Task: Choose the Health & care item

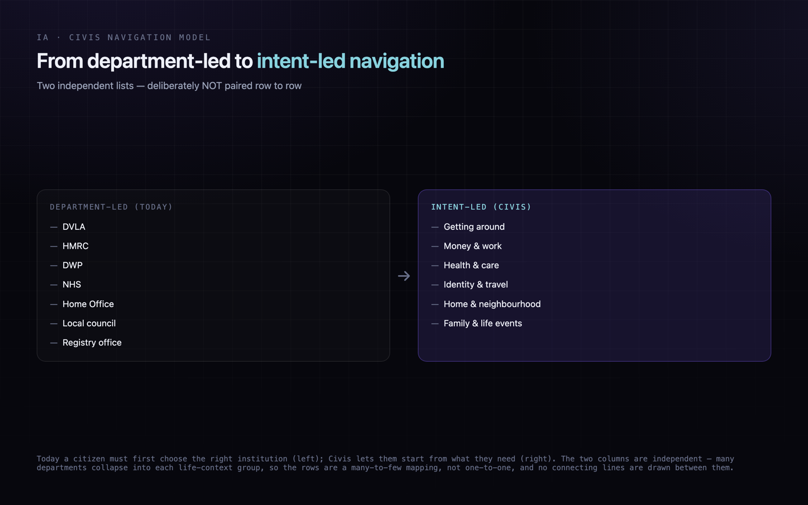Action: point(471,265)
